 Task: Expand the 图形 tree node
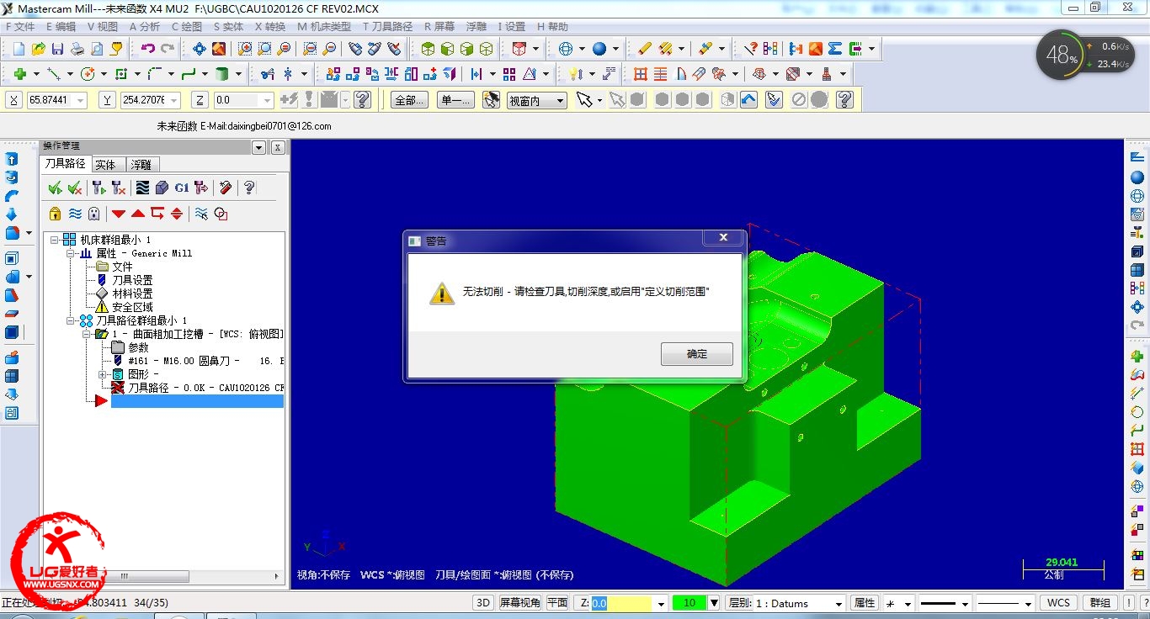click(x=103, y=374)
